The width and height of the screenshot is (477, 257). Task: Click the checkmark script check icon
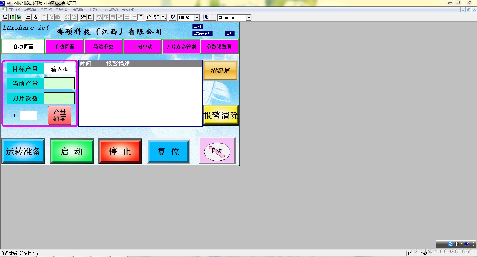pos(157,17)
